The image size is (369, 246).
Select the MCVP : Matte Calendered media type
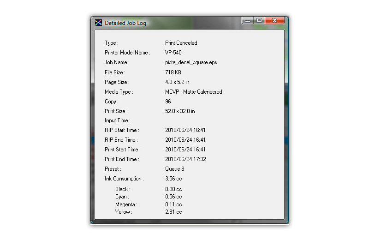pos(193,92)
